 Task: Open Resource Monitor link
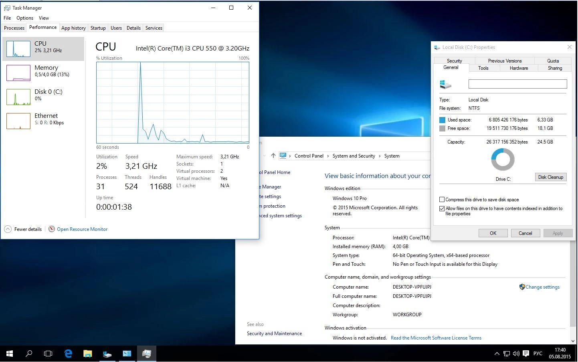(82, 229)
